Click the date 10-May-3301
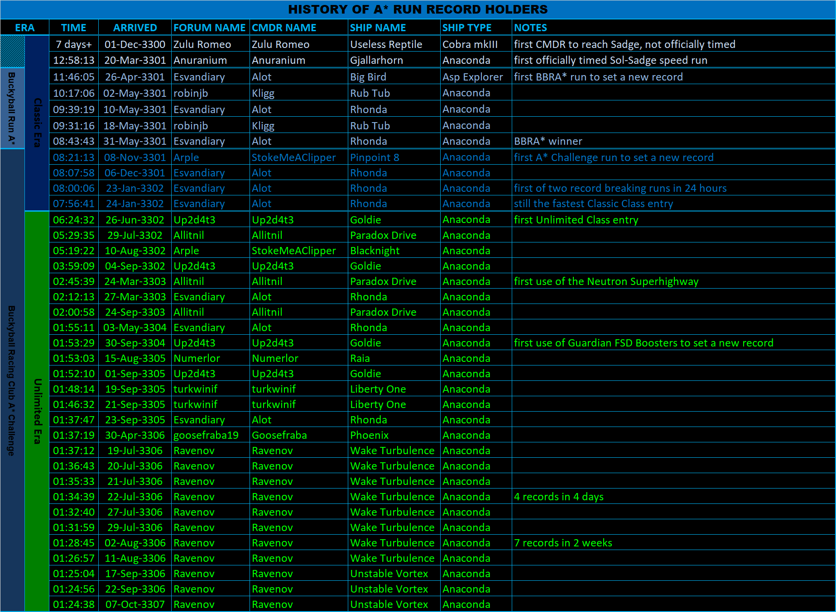 135,109
